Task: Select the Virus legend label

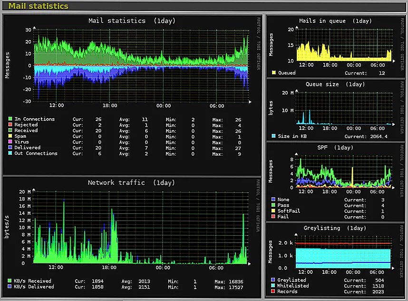Action: click(x=21, y=142)
